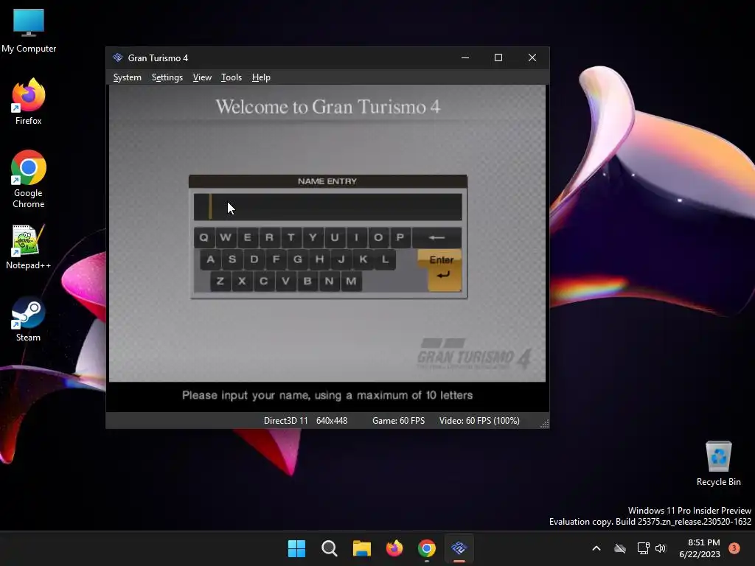This screenshot has width=755, height=566.
Task: Select the T key
Action: tap(290, 238)
